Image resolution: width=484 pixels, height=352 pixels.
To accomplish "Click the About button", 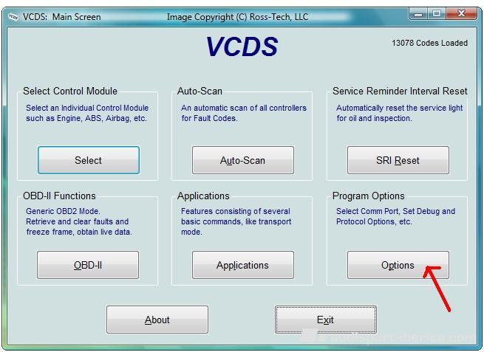I will (x=157, y=320).
